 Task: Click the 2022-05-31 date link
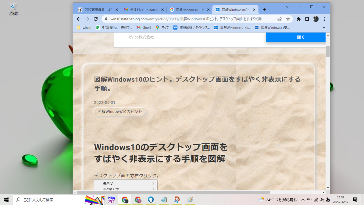(105, 102)
